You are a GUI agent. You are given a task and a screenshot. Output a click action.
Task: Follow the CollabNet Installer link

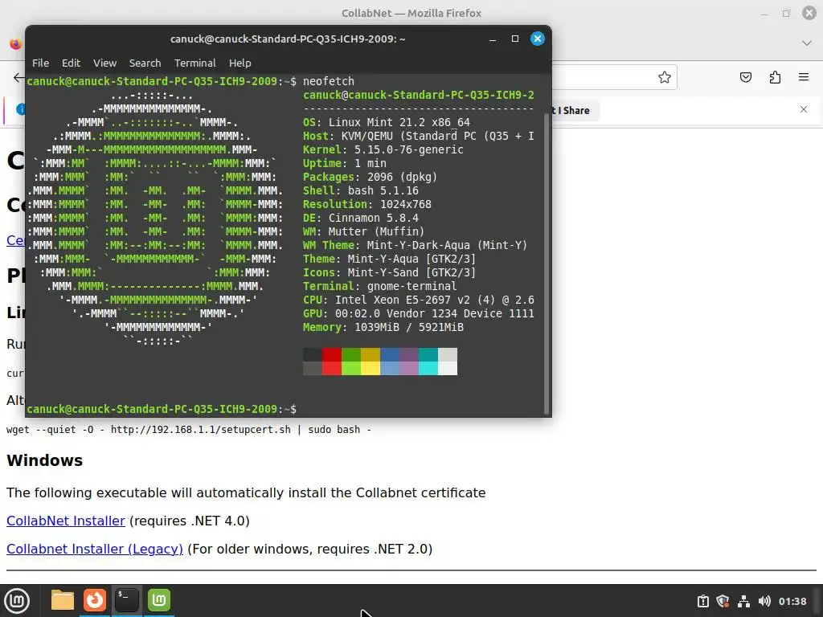pyautogui.click(x=66, y=521)
